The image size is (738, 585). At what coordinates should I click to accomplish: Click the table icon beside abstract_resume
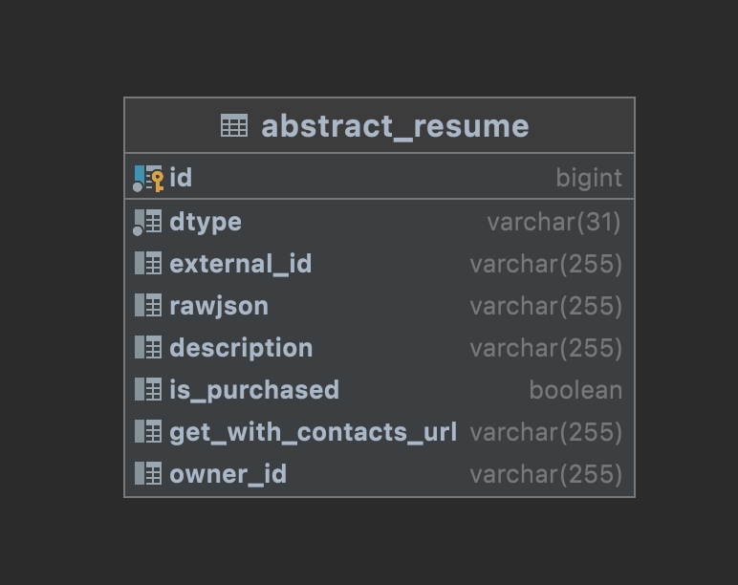234,125
